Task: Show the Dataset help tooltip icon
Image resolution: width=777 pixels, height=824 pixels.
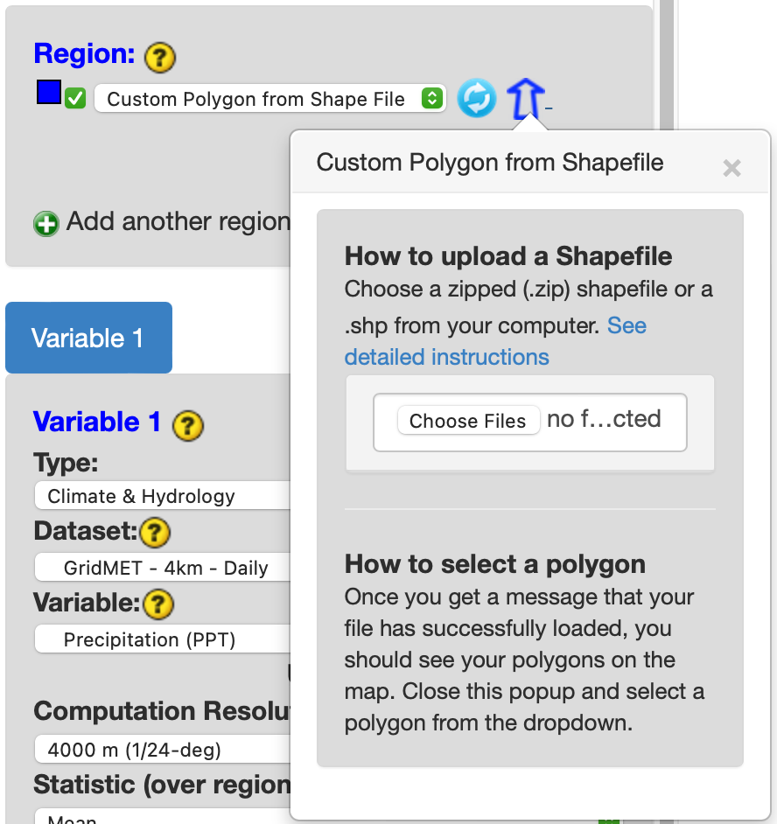Action: pyautogui.click(x=155, y=532)
